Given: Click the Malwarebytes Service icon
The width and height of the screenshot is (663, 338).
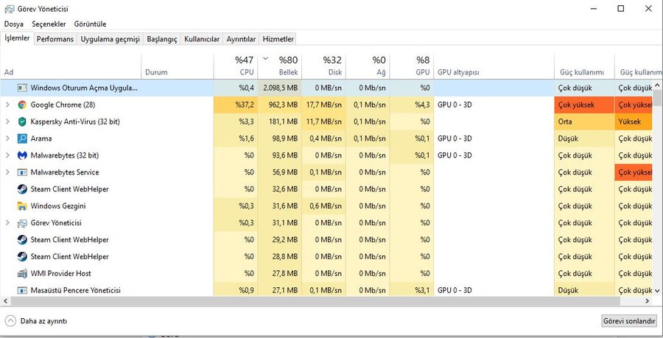Looking at the screenshot, I should click(x=22, y=172).
